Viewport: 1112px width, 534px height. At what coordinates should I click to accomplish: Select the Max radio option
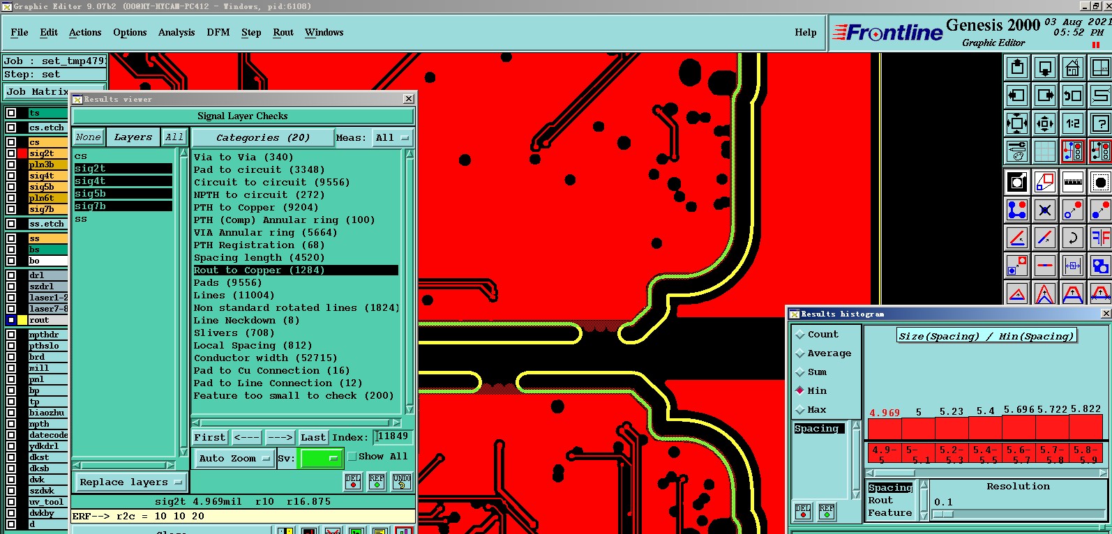(x=800, y=410)
